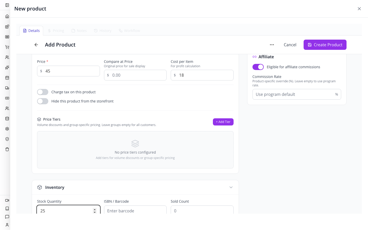The height and width of the screenshot is (230, 368).
Task: Focus the ISBN / Barcode field
Action: click(x=135, y=210)
